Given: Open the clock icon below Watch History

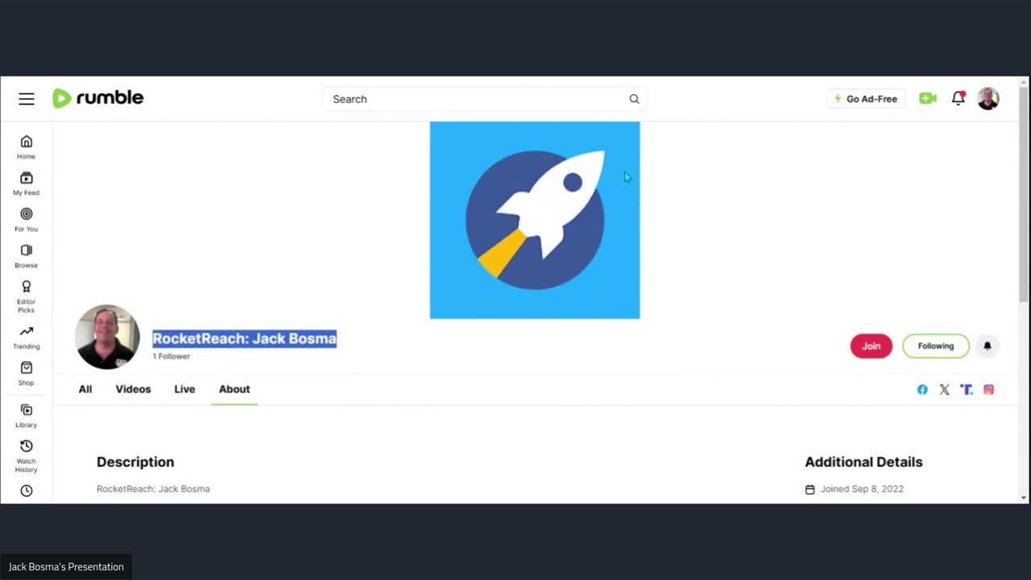Looking at the screenshot, I should click(x=27, y=491).
